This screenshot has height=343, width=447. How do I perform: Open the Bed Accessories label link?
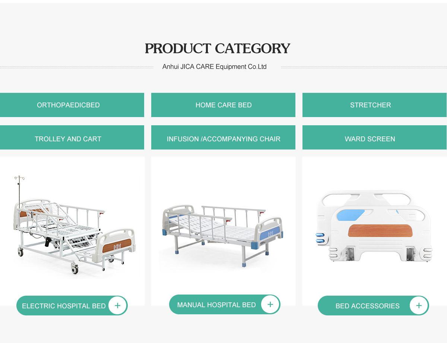pos(367,306)
